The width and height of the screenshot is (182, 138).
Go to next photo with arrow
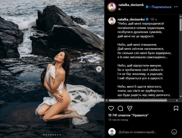click(99, 69)
